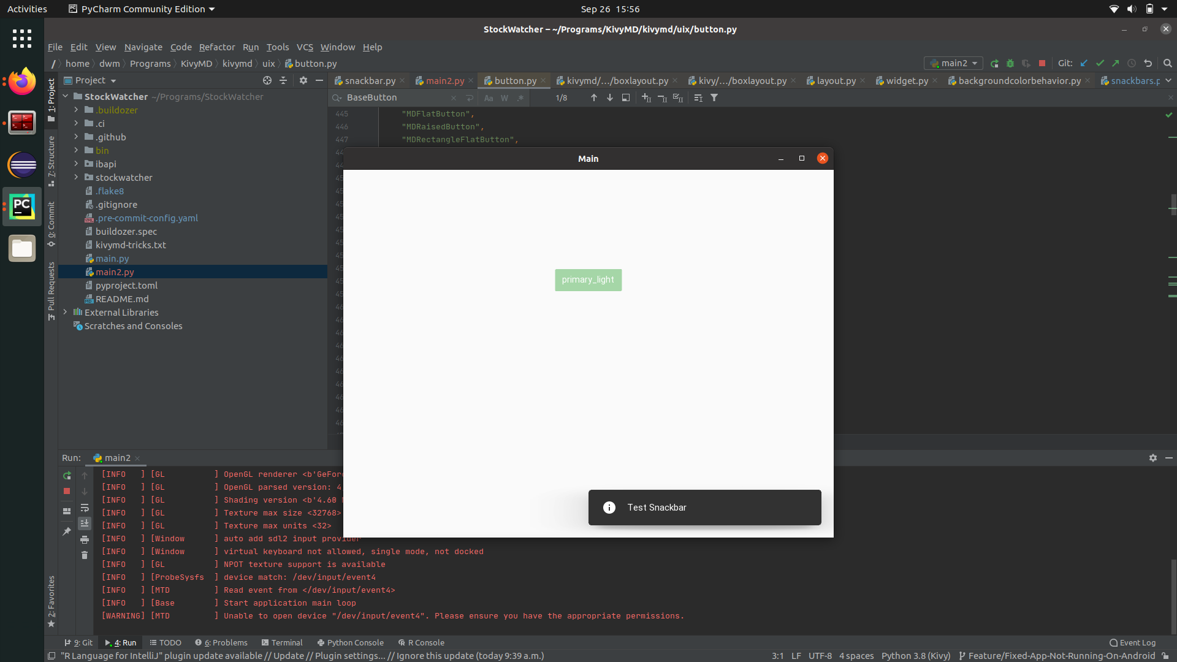
Task: Open the main2 run configuration dropdown
Action: pyautogui.click(x=974, y=63)
